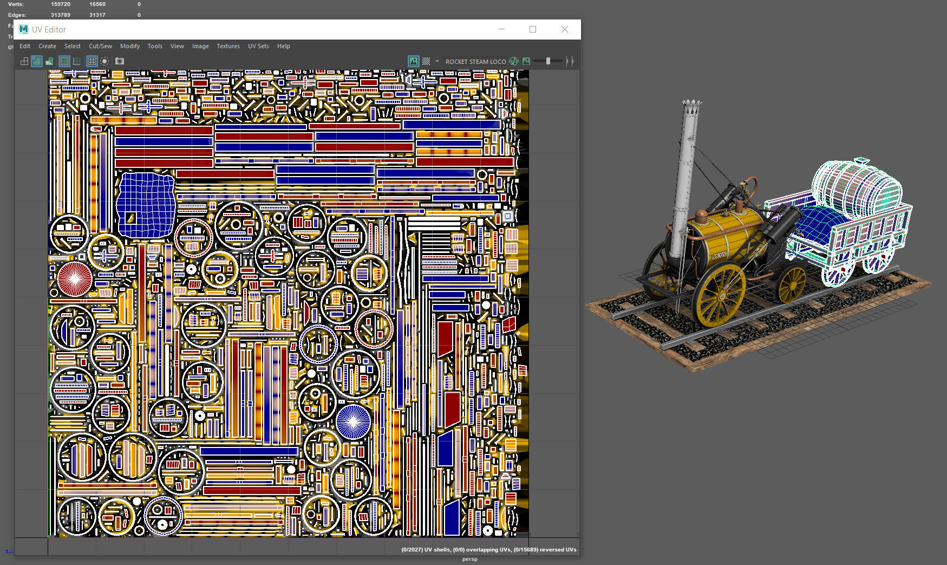This screenshot has width=947, height=565.
Task: Toggle shaded UV shells display icon
Action: tap(37, 61)
